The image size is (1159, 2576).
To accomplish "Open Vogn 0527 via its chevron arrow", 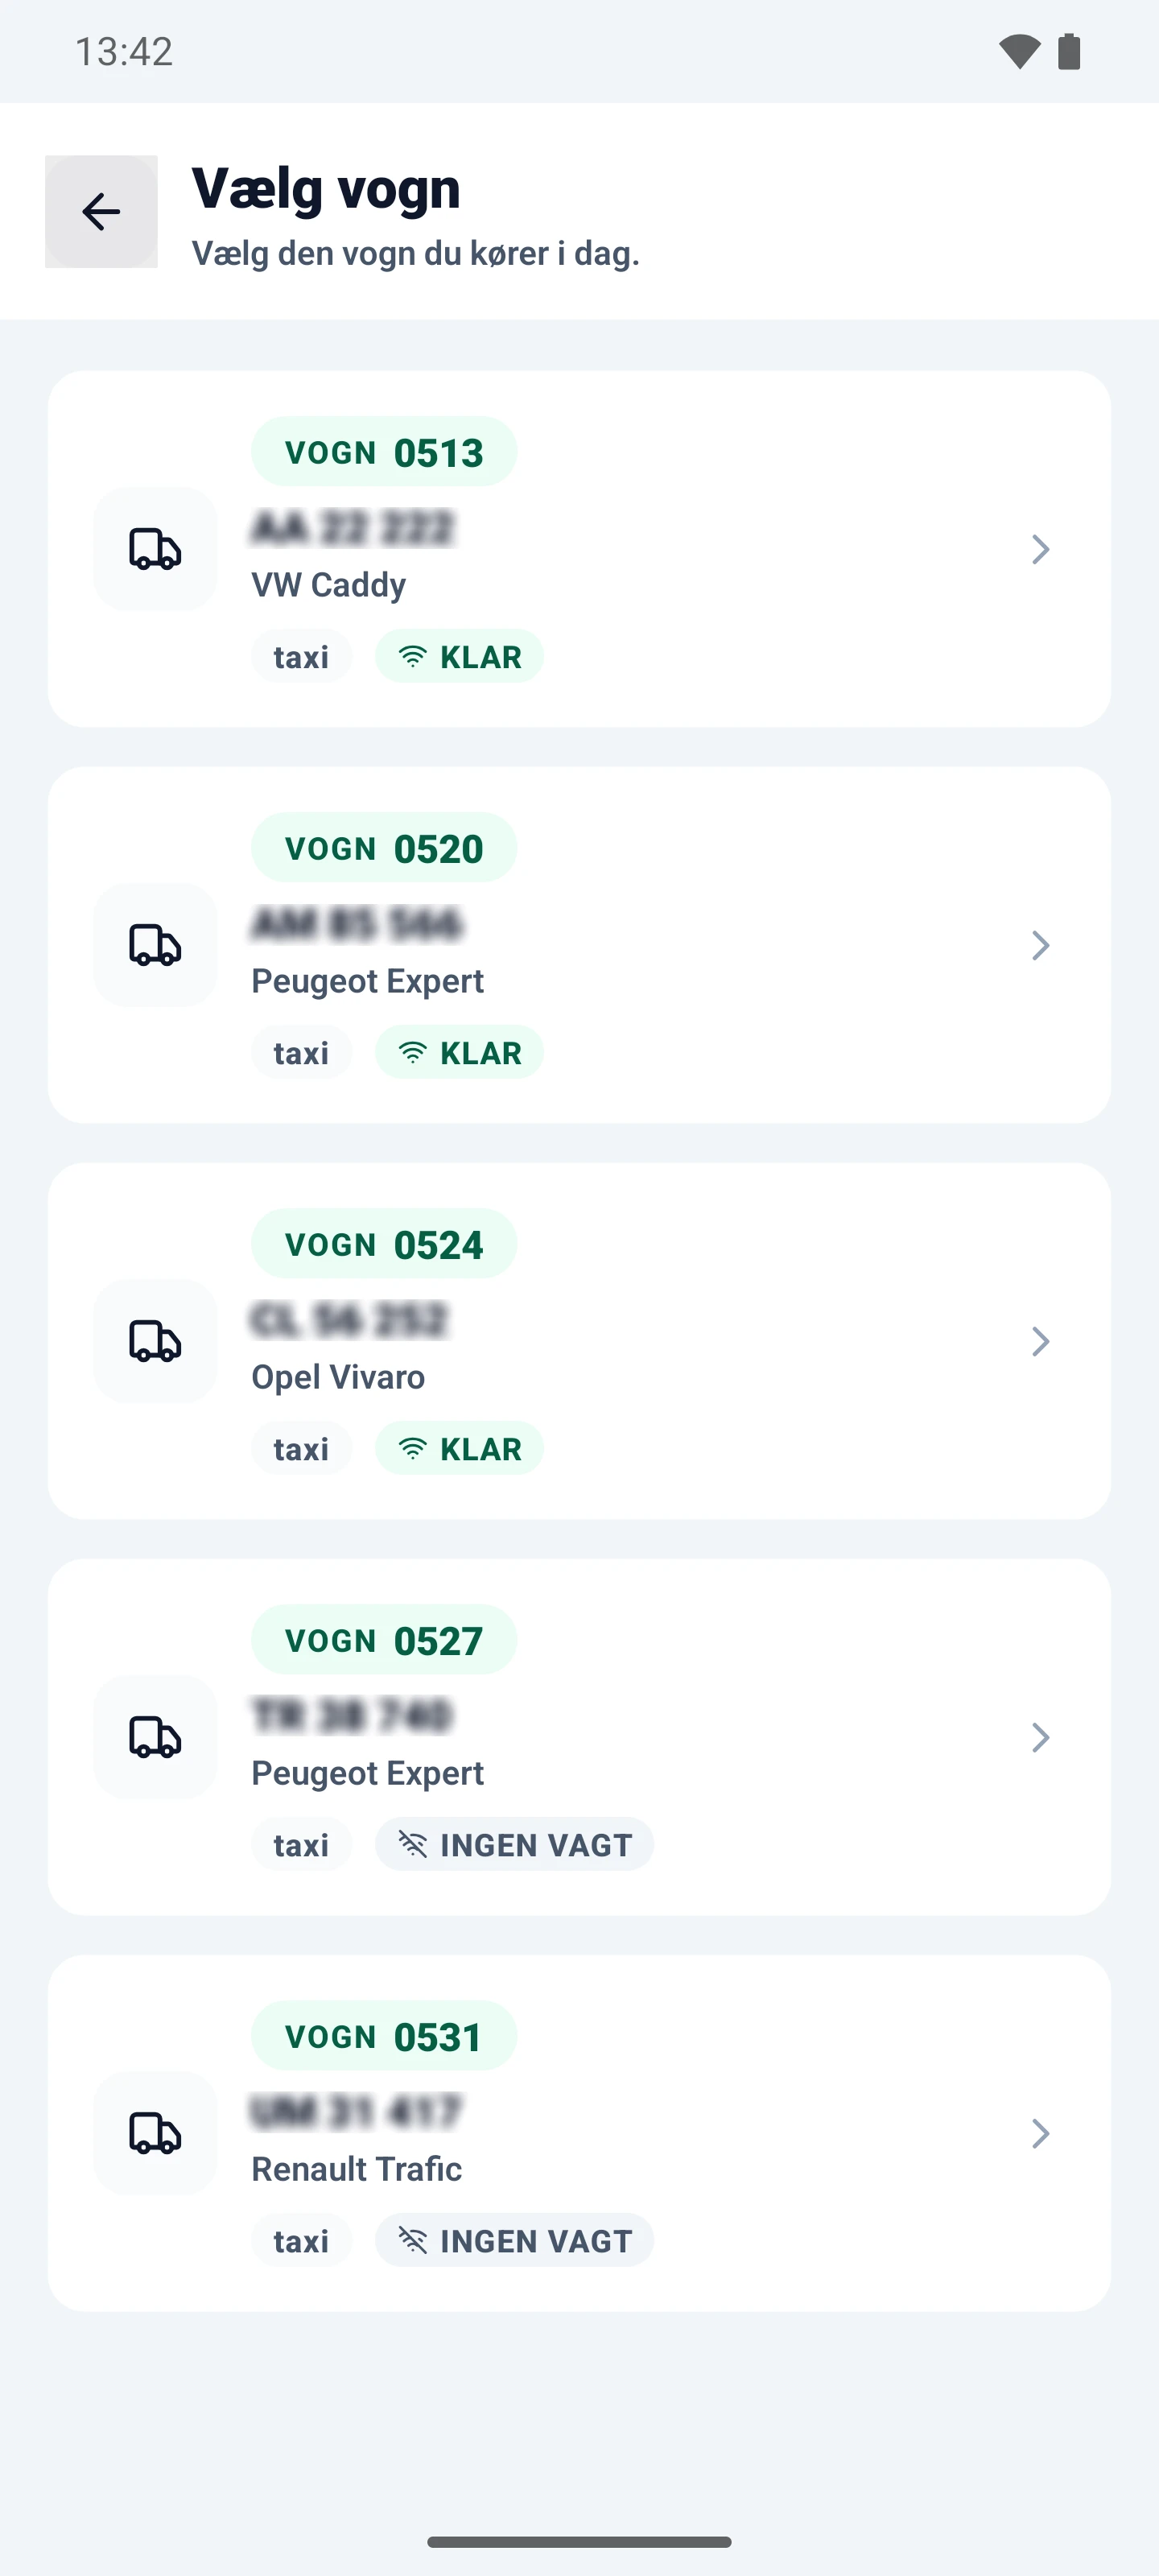I will tap(1040, 1737).
